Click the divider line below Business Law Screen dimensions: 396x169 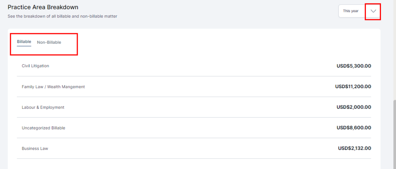pos(194,159)
